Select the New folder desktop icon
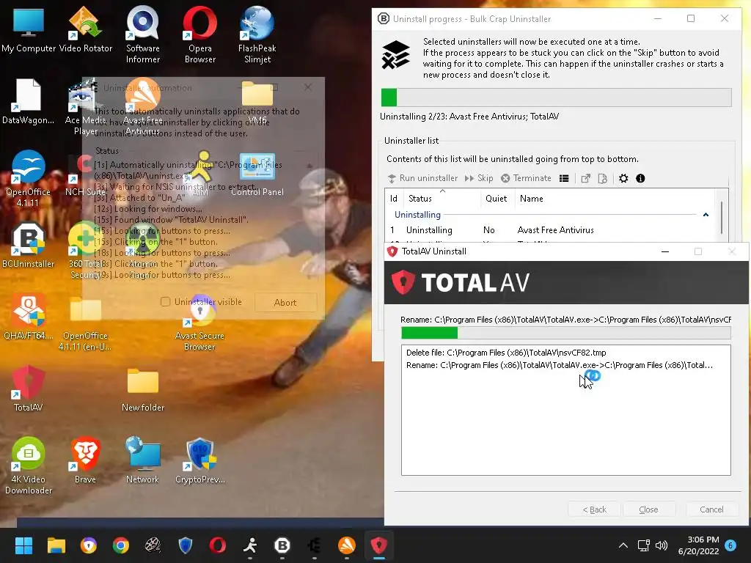Image resolution: width=751 pixels, height=563 pixels. (x=143, y=390)
